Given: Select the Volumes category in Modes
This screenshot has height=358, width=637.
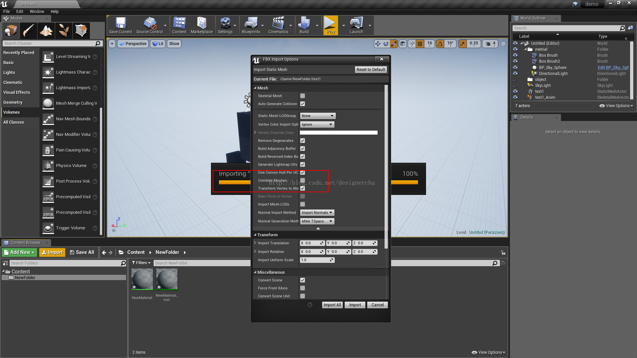Looking at the screenshot, I should pos(20,112).
